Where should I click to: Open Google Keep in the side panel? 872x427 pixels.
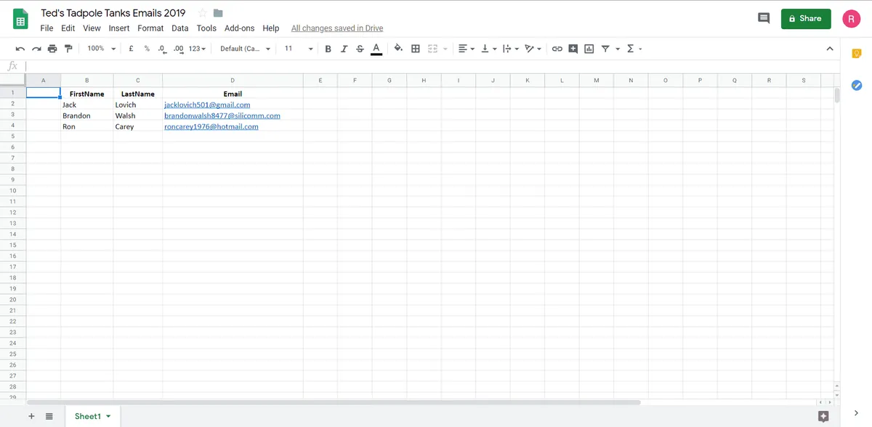click(857, 54)
